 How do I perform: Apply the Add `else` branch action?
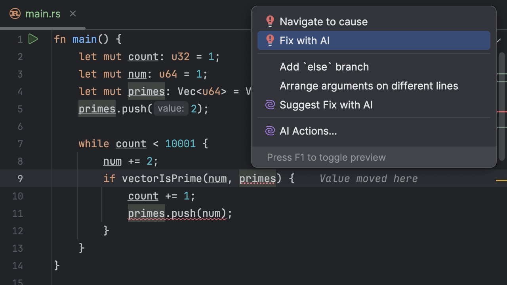(324, 67)
